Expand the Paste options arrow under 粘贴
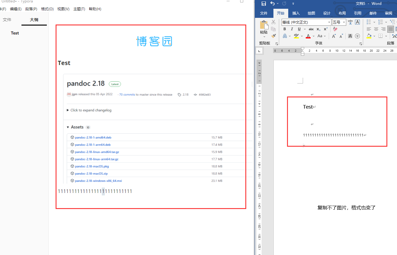 [x=264, y=37]
